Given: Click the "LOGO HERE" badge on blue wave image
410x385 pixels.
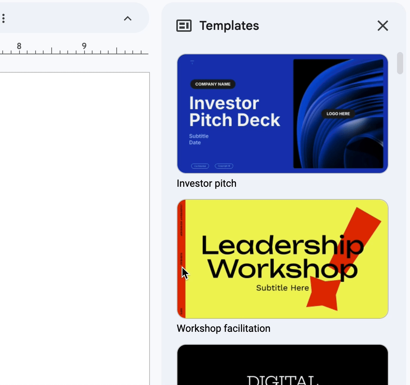Looking at the screenshot, I should (338, 114).
